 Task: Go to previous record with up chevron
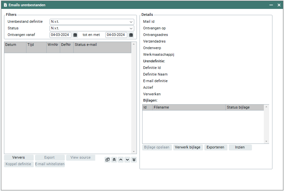pyautogui.click(x=121, y=160)
